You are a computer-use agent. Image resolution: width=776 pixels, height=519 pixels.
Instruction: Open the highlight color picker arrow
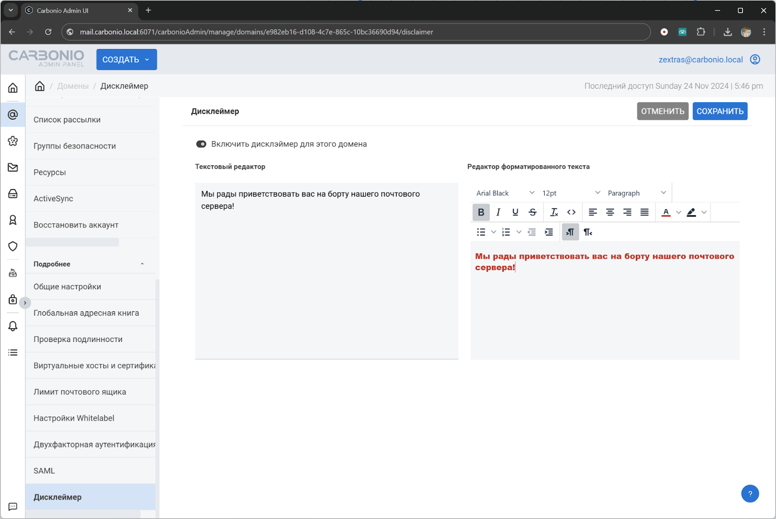click(704, 212)
